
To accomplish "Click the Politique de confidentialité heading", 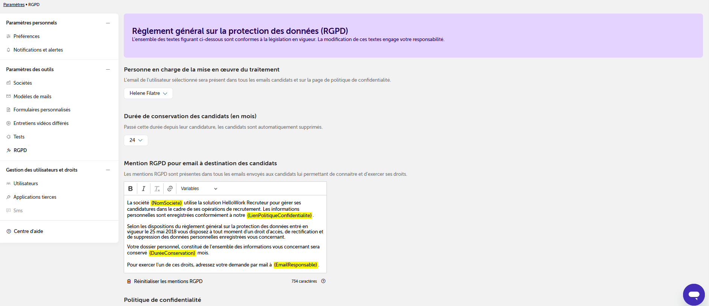I will [x=162, y=300].
